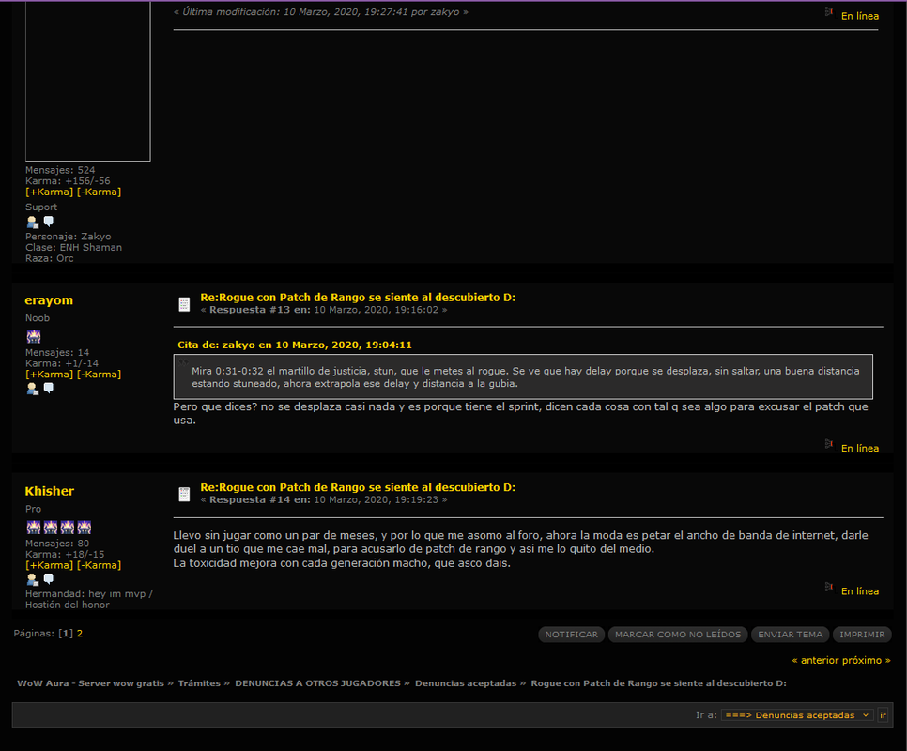Screen dimensions: 907x751
Task: Click 'Respuesta #14 en:' label
Action: click(x=260, y=500)
